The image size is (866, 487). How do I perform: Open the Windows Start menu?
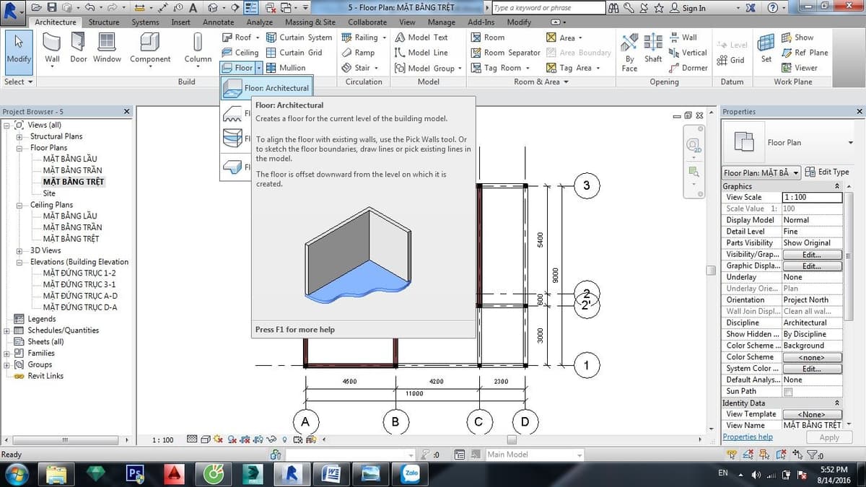[17, 473]
